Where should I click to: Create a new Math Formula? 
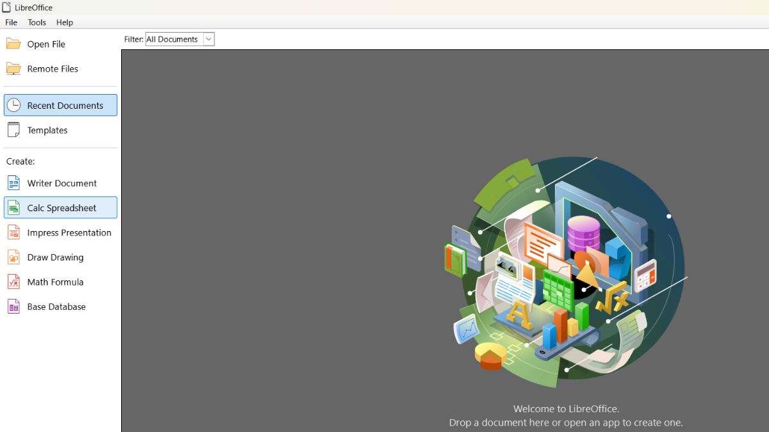tap(61, 282)
